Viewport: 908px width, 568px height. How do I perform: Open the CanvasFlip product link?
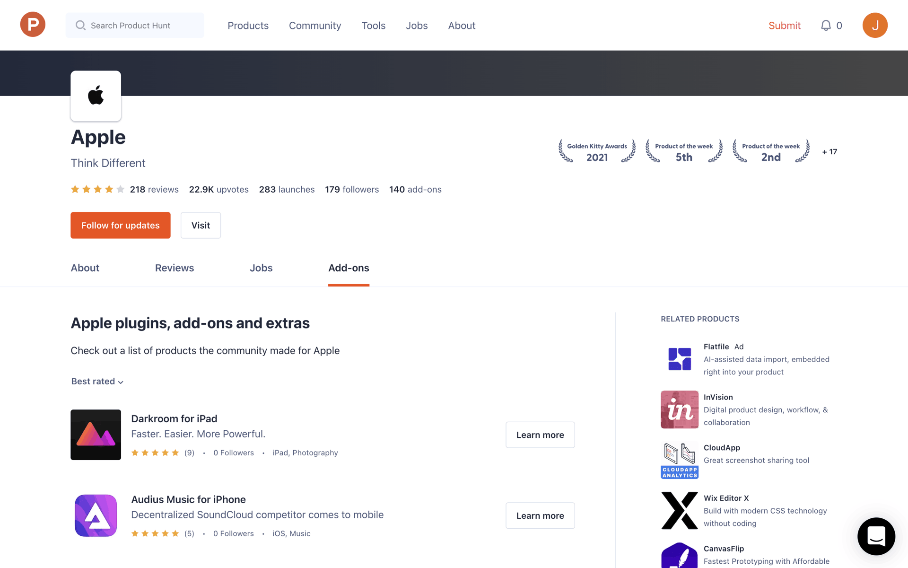[724, 549]
